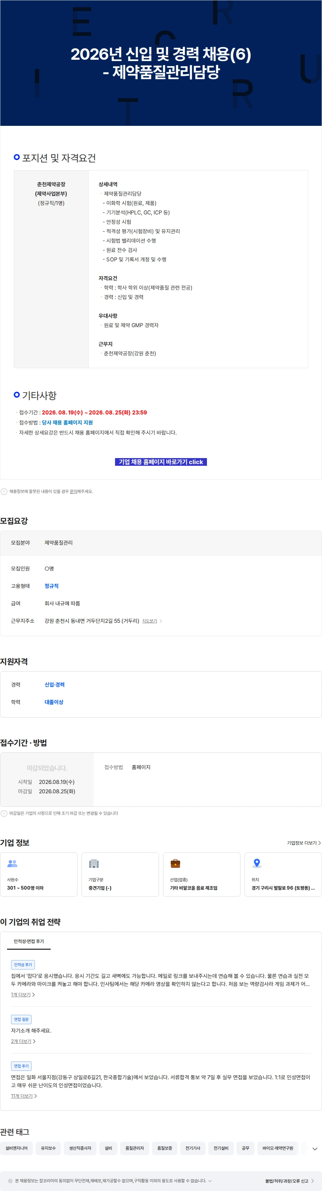Click the info icon beside 채용정보에 잘못된 내용 notice

click(x=4, y=492)
